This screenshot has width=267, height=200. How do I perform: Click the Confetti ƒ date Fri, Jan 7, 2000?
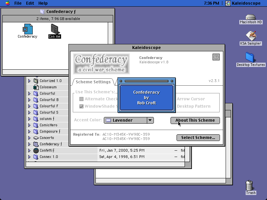122,151
